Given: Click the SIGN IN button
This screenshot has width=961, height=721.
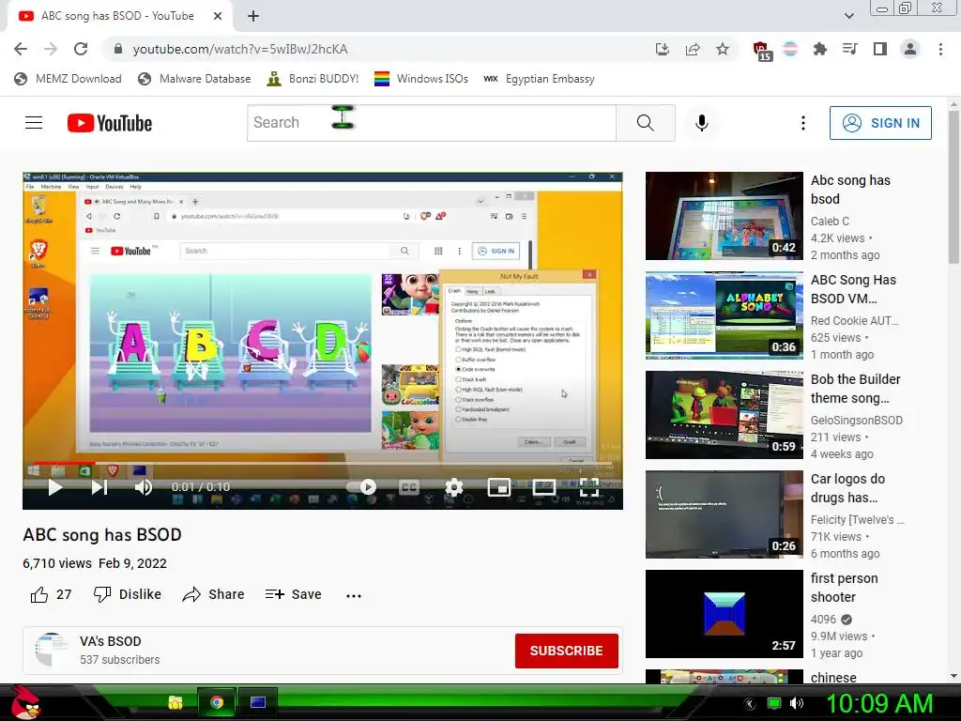Looking at the screenshot, I should [880, 123].
